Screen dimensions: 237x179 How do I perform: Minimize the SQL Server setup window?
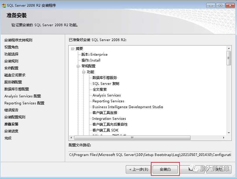pyautogui.click(x=211, y=6)
